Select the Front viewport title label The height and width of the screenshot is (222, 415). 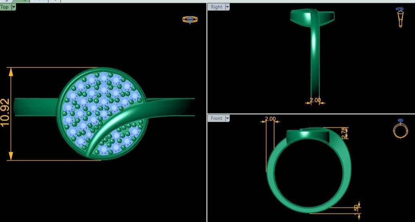tap(216, 118)
